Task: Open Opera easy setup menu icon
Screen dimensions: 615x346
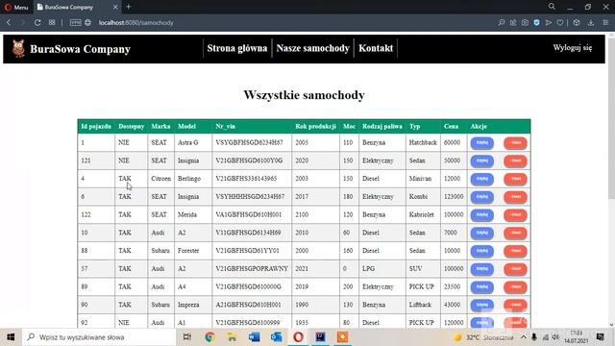Action: pos(605,23)
